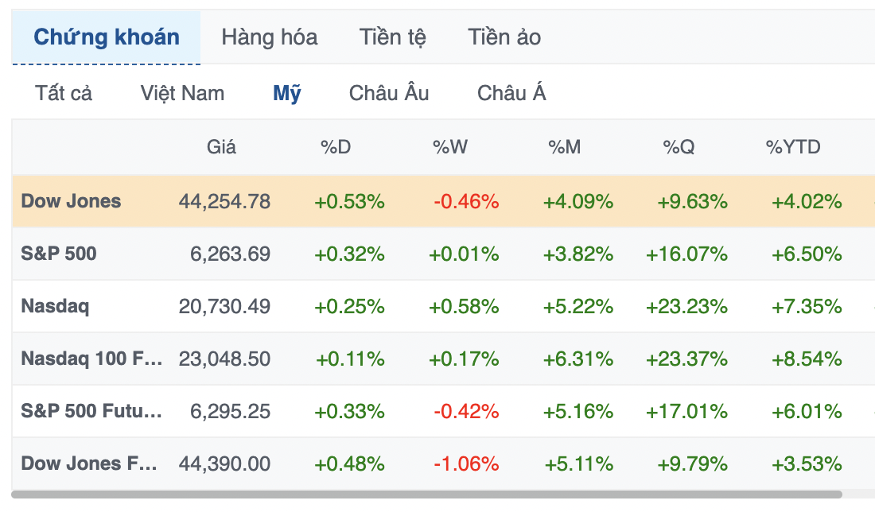875x512 pixels.
Task: Sort by the Giá column header
Action: pos(221,147)
